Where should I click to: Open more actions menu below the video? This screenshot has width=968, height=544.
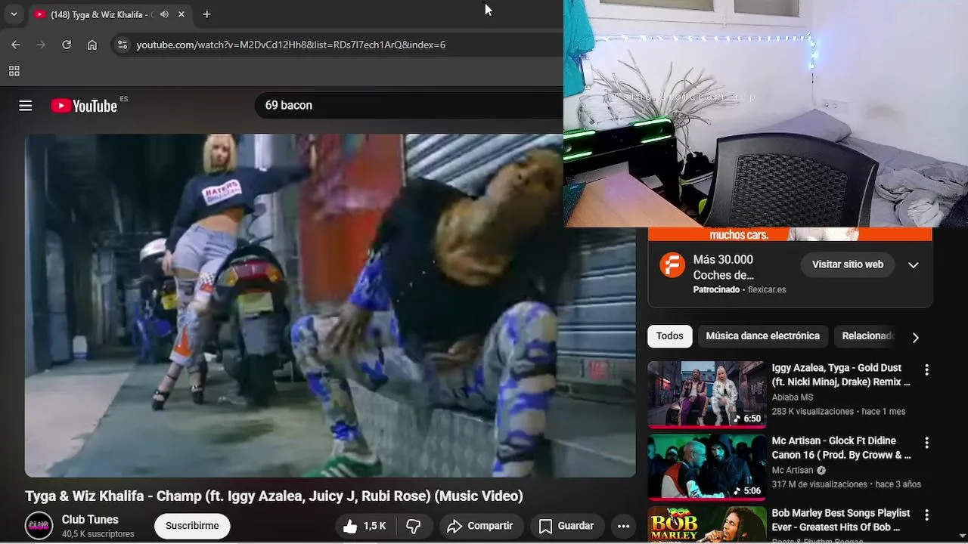(623, 526)
